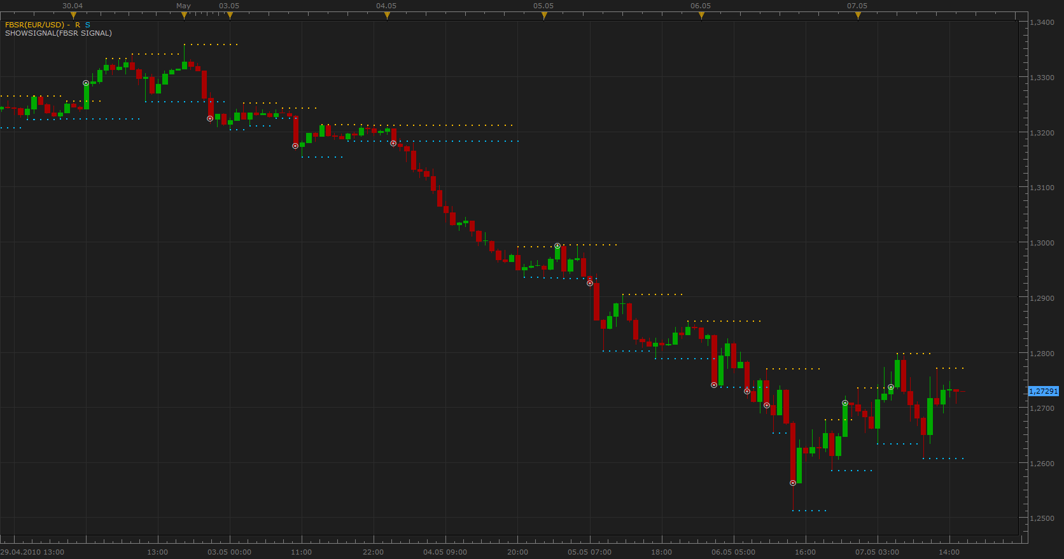Select the 1,2600 price axis label
The height and width of the screenshot is (559, 1064).
click(1042, 464)
